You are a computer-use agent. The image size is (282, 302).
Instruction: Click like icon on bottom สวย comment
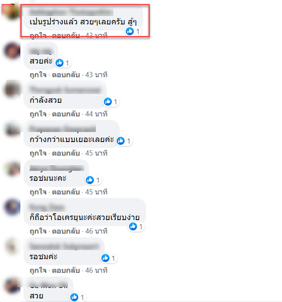click(74, 297)
